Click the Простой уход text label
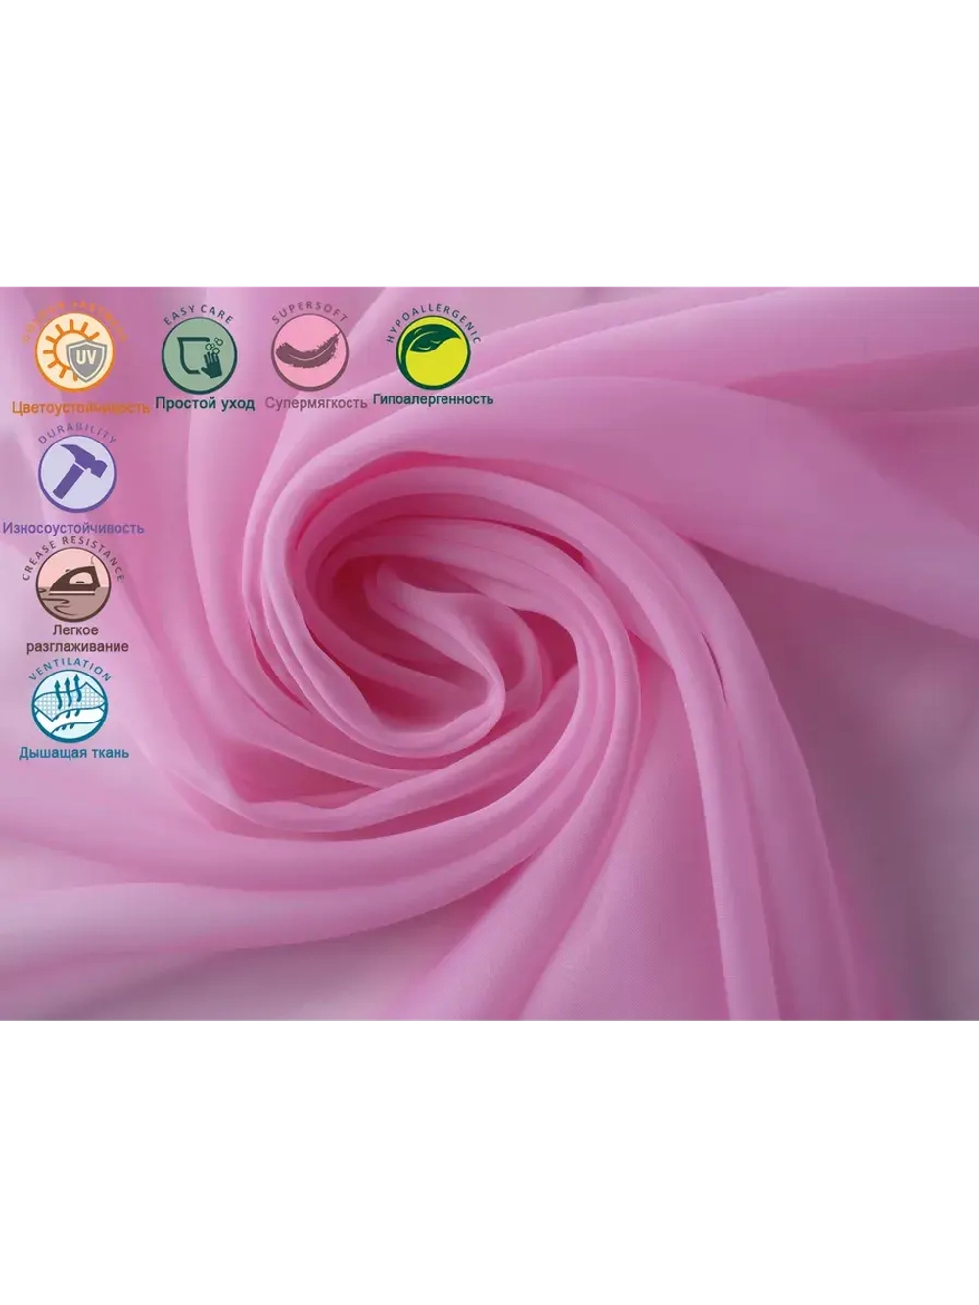This screenshot has width=979, height=1305. coord(204,403)
